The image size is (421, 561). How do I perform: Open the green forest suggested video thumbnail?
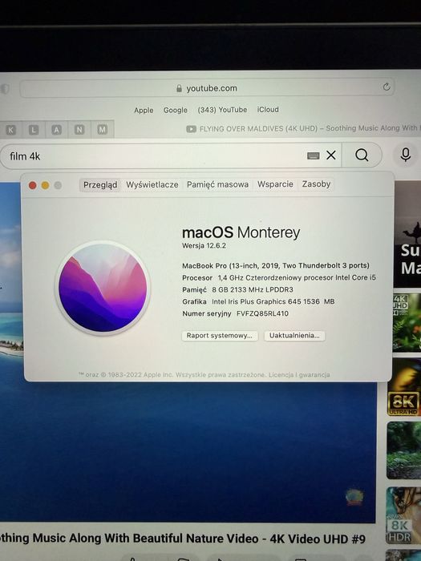(403, 450)
